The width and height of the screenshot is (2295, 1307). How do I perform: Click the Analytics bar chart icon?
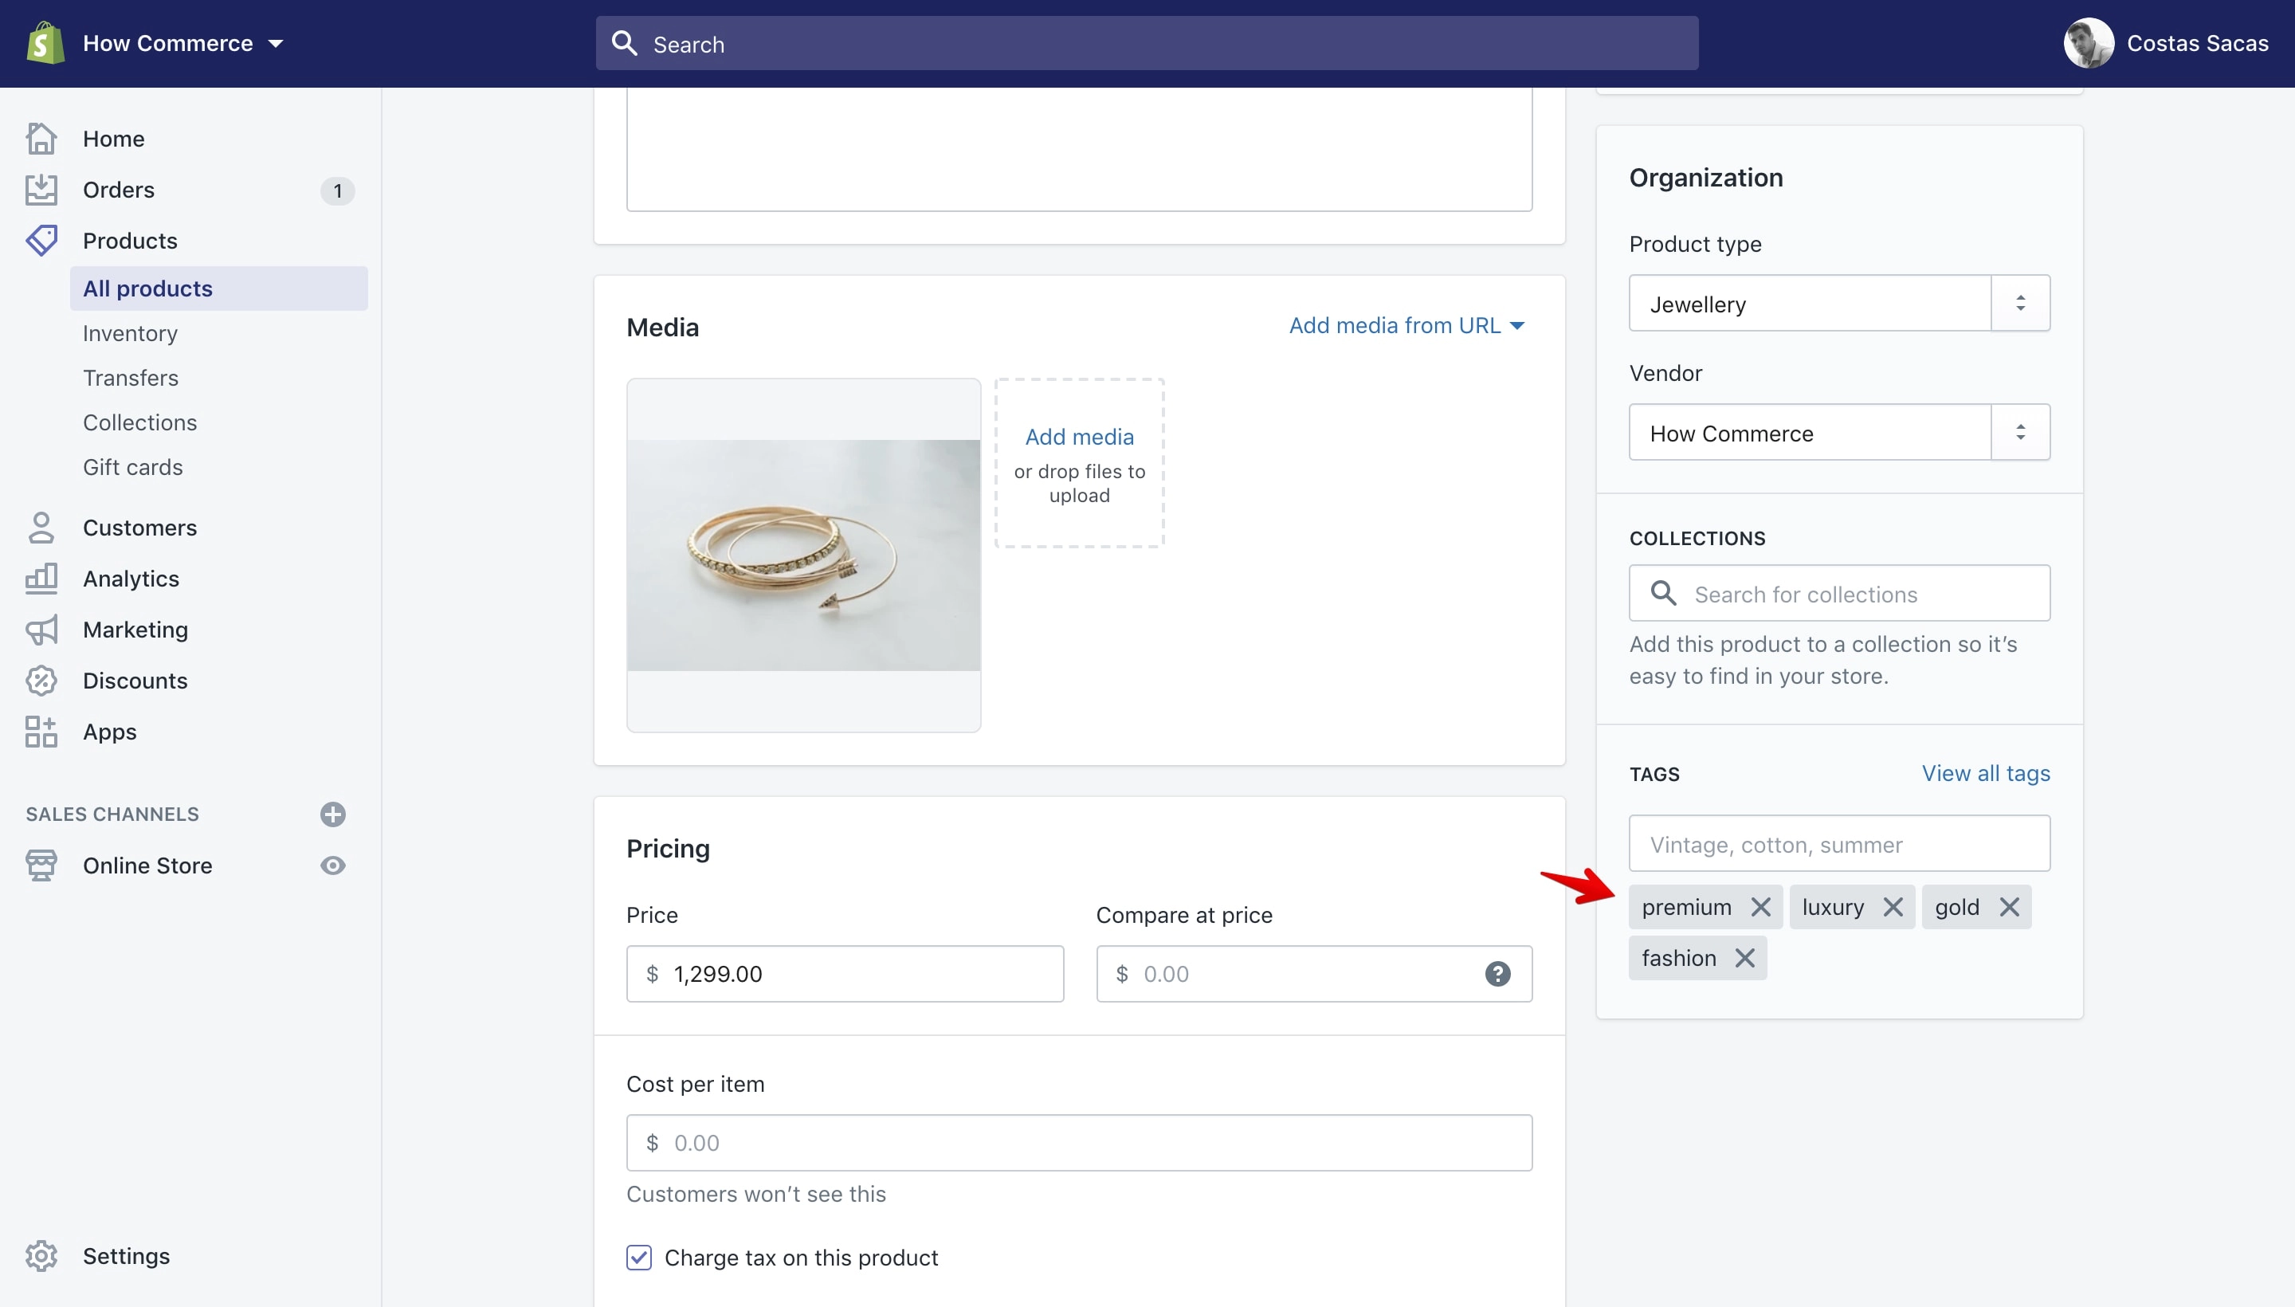click(x=41, y=579)
